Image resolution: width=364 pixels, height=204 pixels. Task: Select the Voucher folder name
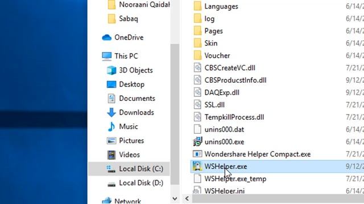[x=217, y=56]
